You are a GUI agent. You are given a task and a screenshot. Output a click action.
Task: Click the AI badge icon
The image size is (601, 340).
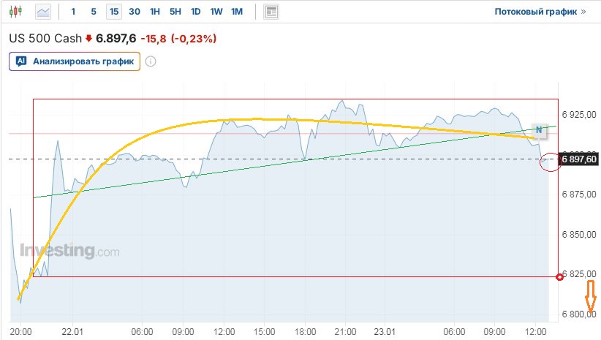click(x=21, y=61)
